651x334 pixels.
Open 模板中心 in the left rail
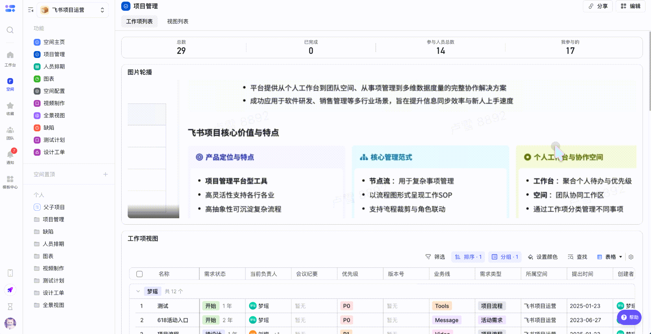tap(10, 182)
